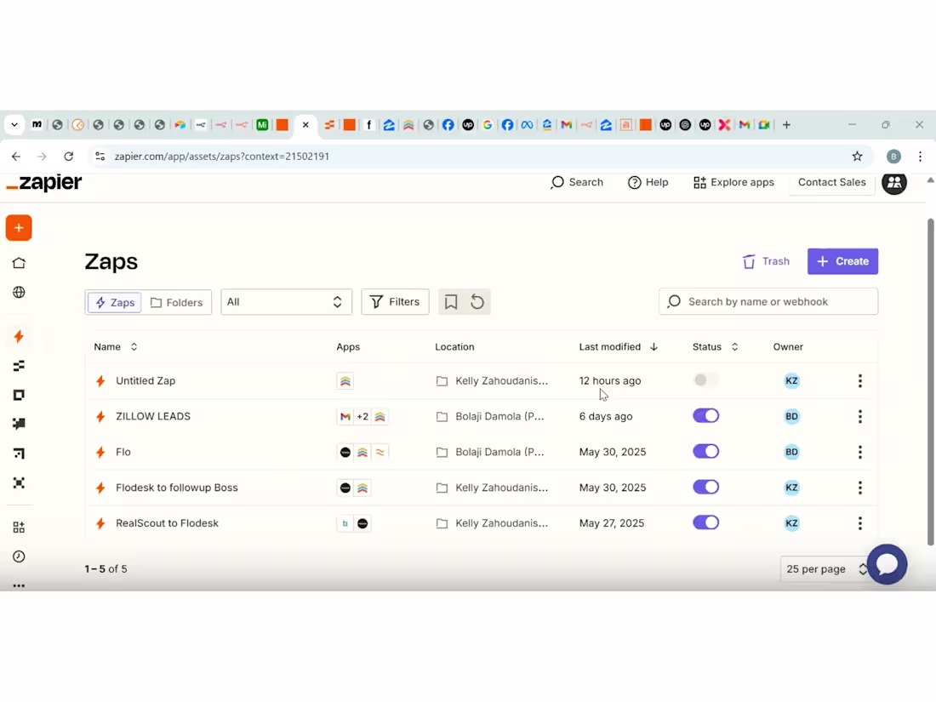Click the browser back arrow

16,157
